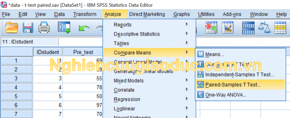This screenshot has width=290, height=118.
Task: Click the Means... submenu entry
Action: (x=214, y=54)
